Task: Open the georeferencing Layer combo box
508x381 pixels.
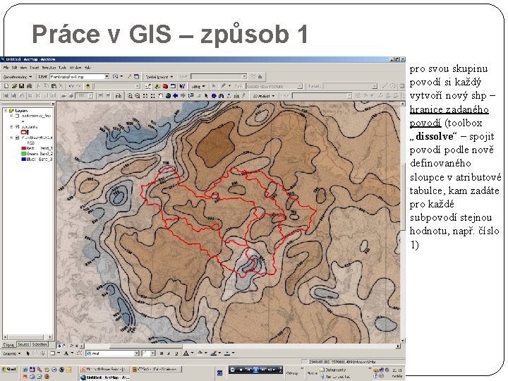Action: click(79, 76)
